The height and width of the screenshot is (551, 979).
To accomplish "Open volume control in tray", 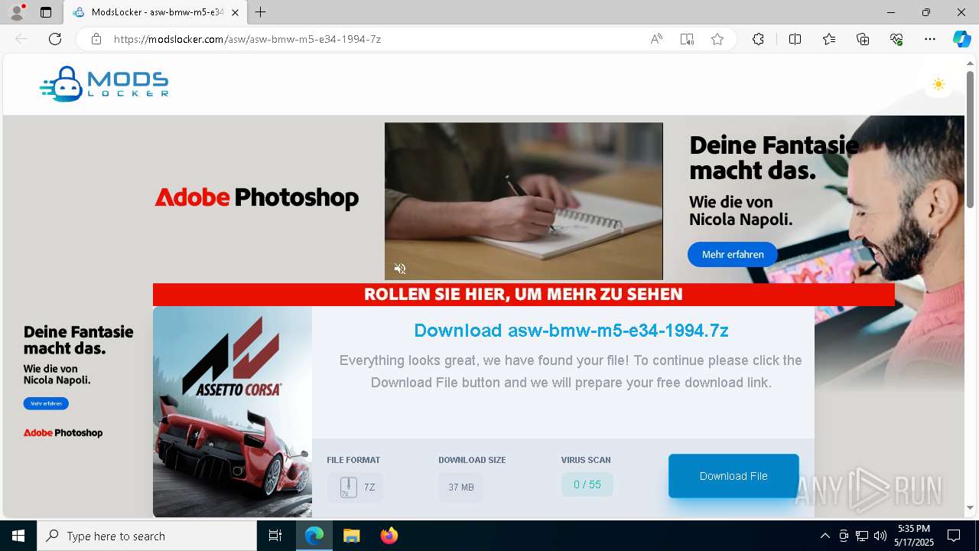I will click(x=880, y=536).
